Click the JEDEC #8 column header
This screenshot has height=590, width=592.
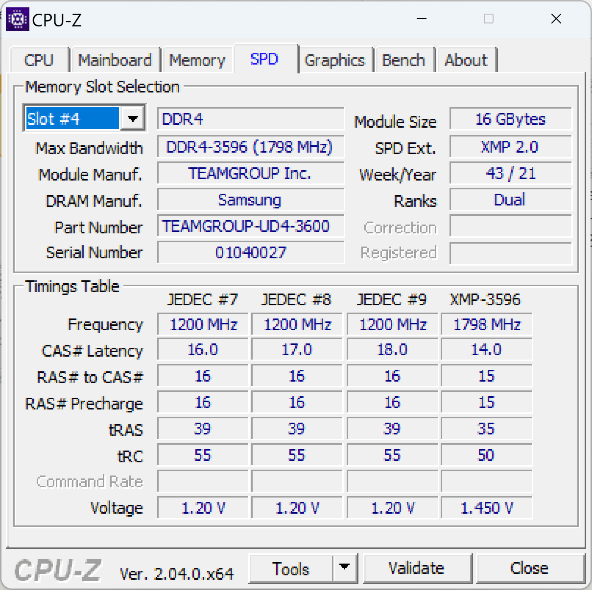[x=296, y=299]
